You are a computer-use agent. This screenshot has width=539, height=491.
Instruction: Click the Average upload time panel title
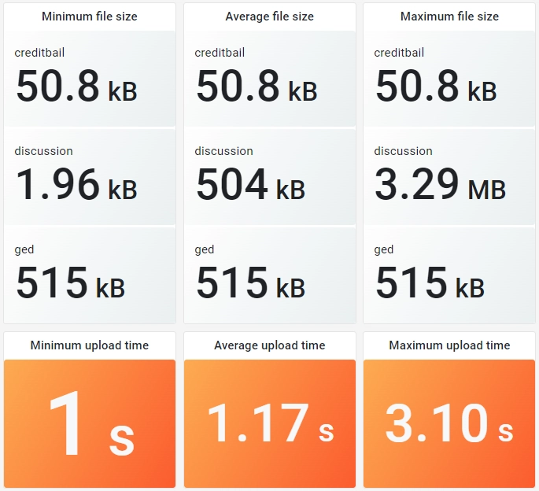[x=269, y=345]
